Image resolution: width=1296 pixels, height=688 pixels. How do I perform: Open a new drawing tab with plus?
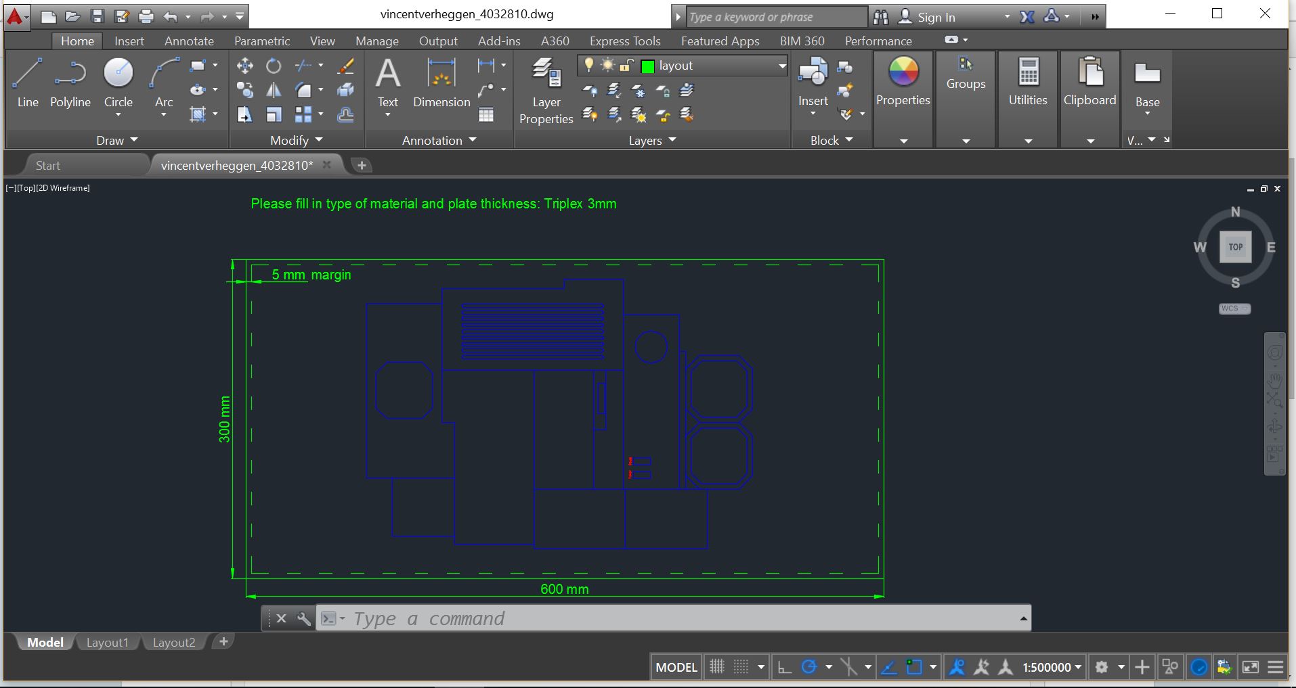(362, 165)
